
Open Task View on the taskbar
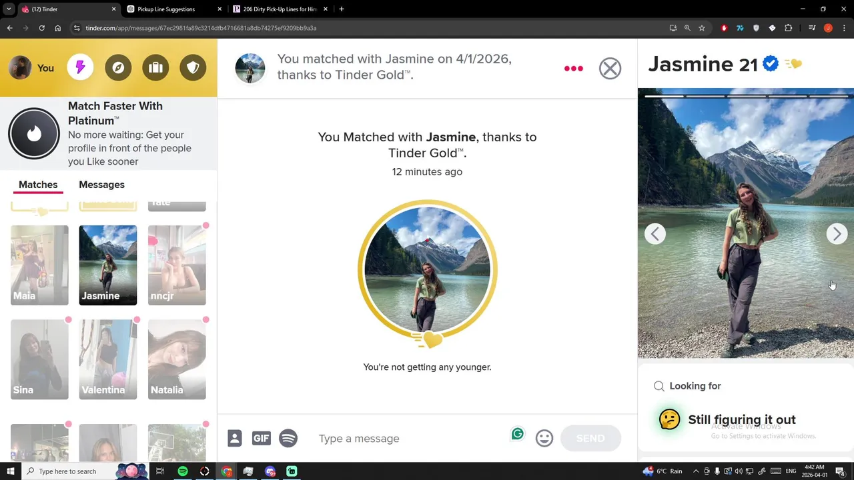point(160,471)
